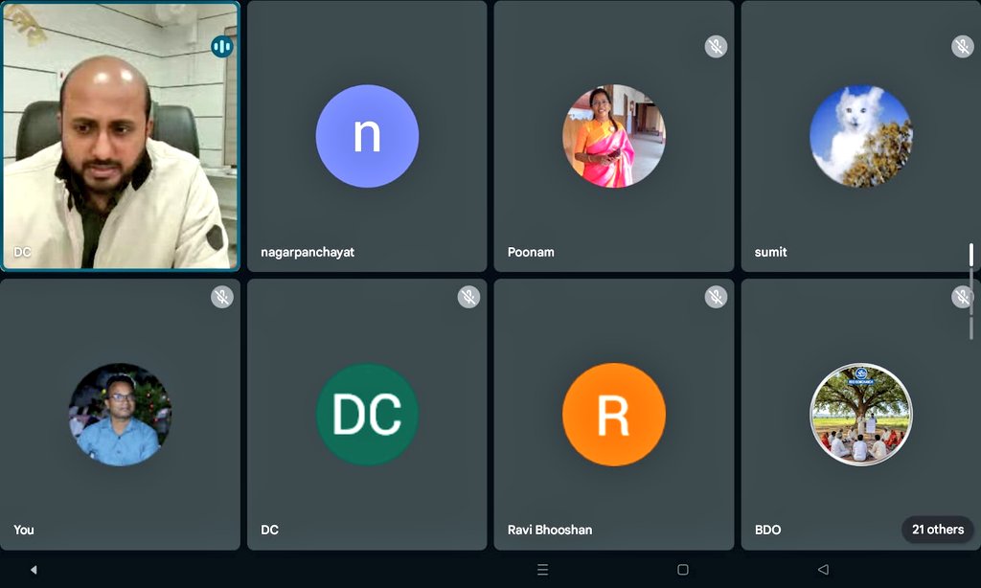Click the speaking indicator on DC's video tile
This screenshot has height=588, width=981.
click(222, 46)
